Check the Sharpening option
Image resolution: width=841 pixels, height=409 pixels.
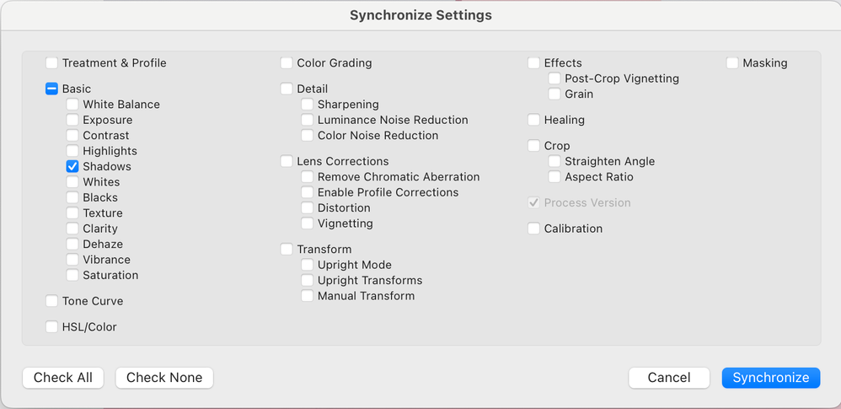(308, 105)
